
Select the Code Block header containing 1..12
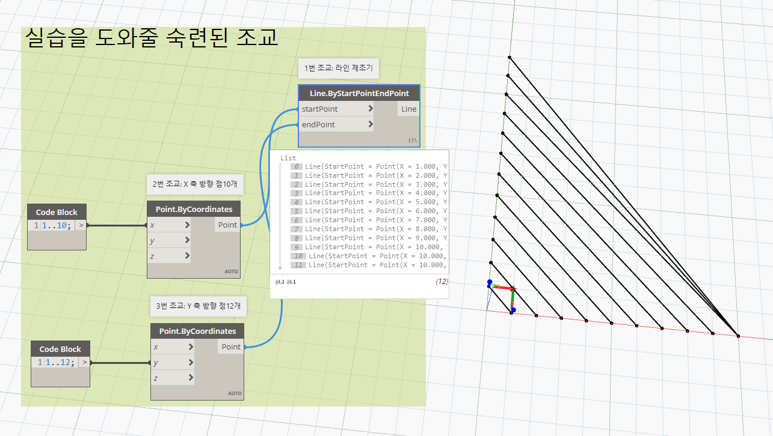60,349
